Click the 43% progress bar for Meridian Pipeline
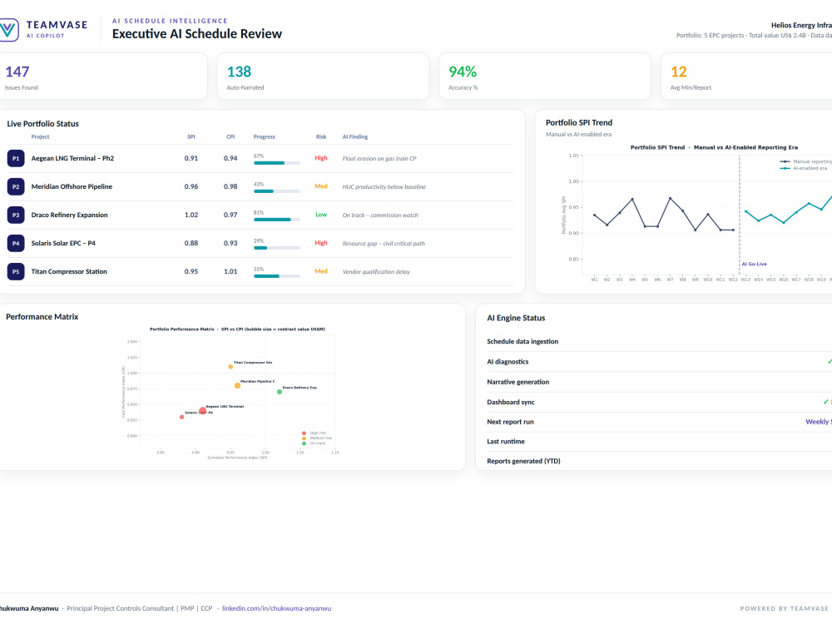The image size is (832, 624). [277, 191]
